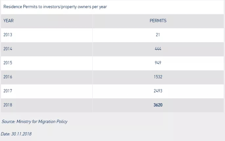Click the permits value 21
Image resolution: width=225 pixels, height=141 pixels.
158,35
